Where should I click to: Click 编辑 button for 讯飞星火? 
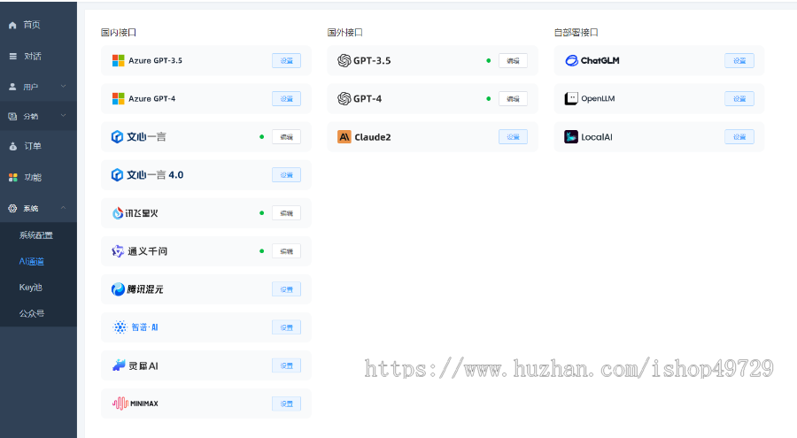[x=286, y=213]
